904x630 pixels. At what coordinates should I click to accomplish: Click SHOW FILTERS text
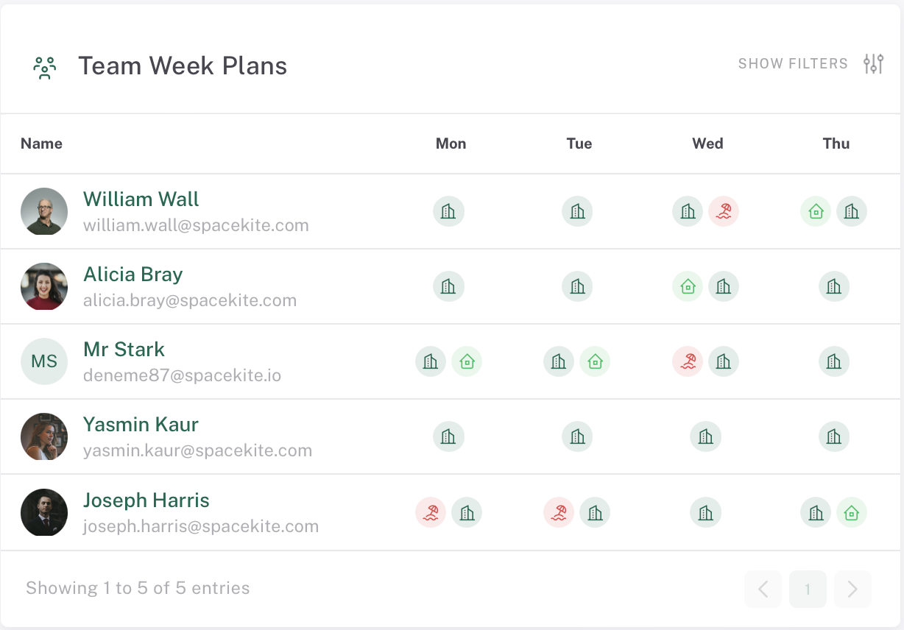click(x=793, y=64)
